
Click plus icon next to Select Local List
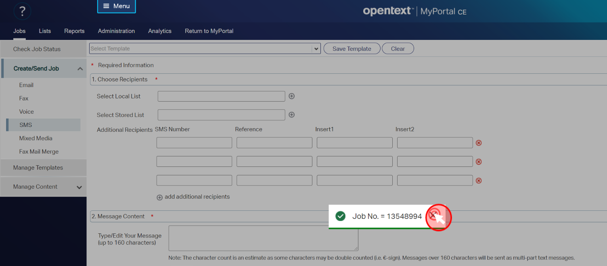(x=292, y=96)
